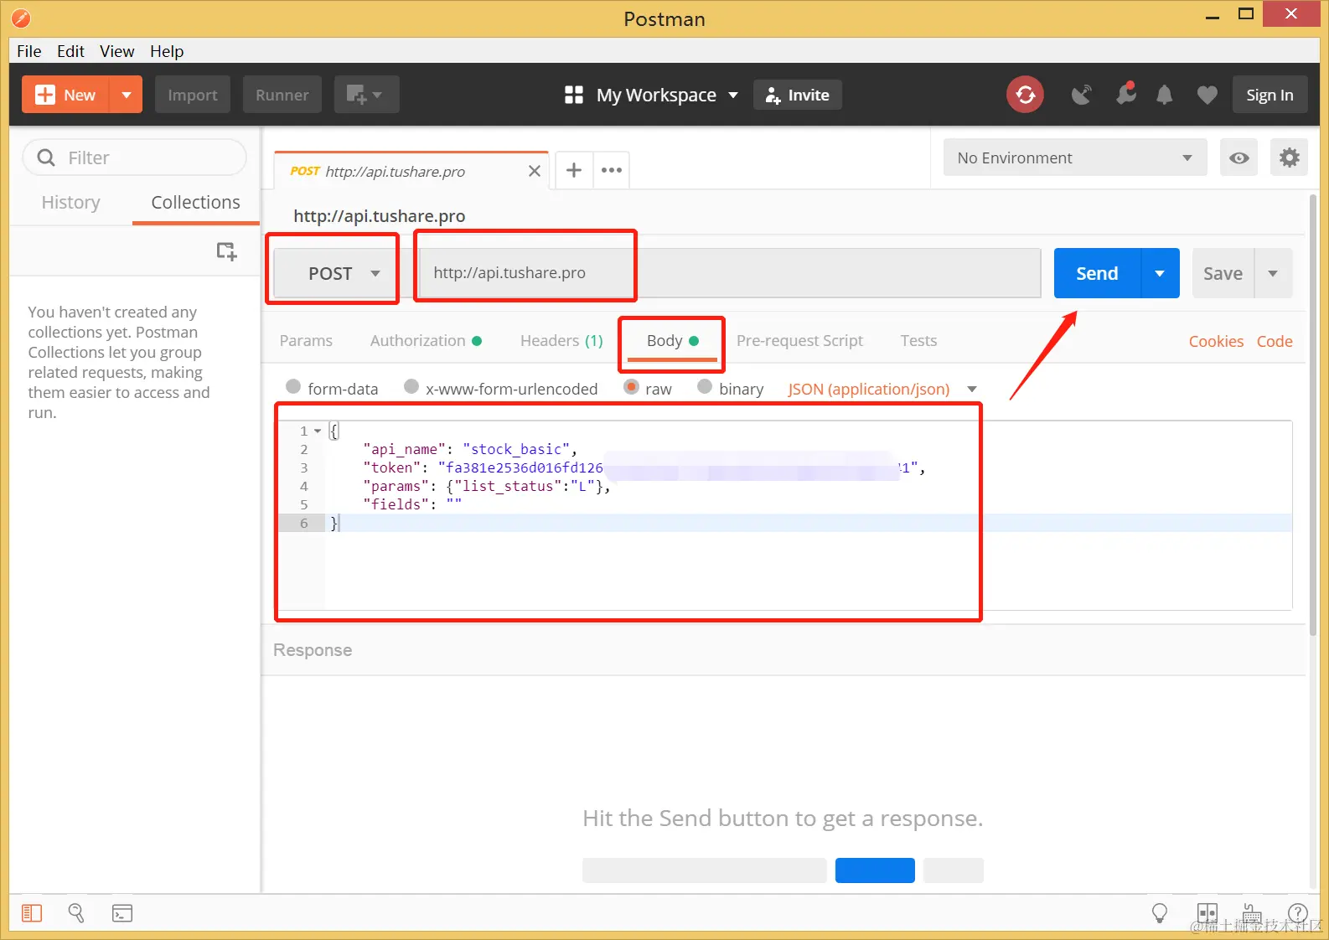
Task: Click the red sync icon
Action: [x=1026, y=95]
